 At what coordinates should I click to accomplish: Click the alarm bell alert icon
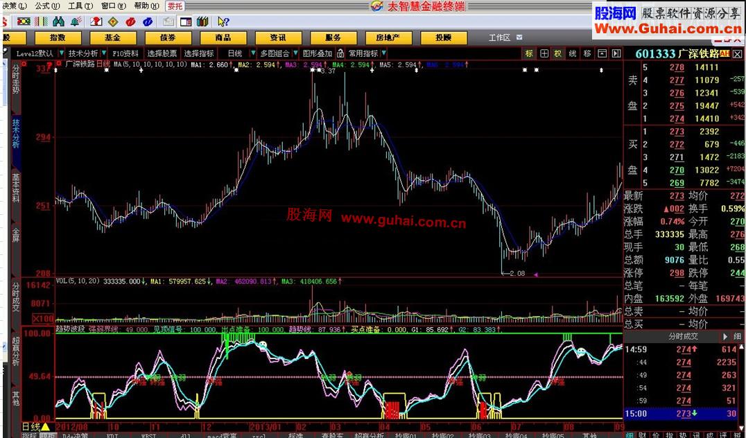pos(76,21)
